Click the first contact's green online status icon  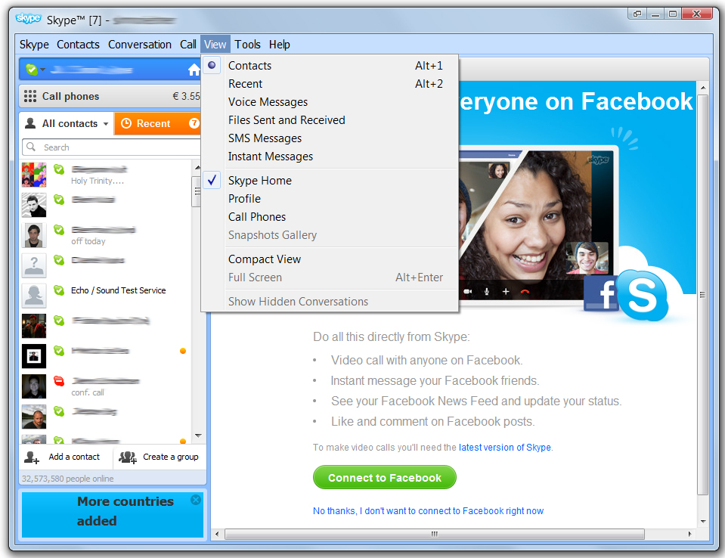tap(59, 169)
